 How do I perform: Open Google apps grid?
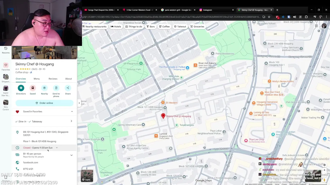(x=316, y=26)
